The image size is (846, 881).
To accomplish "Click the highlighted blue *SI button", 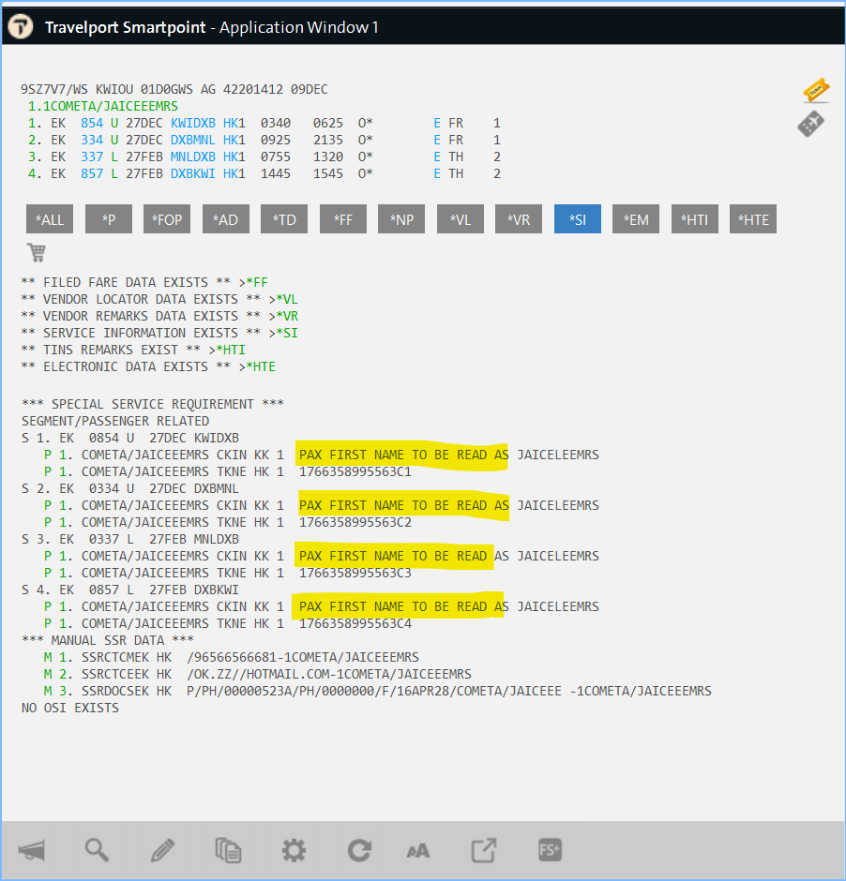I will [578, 219].
